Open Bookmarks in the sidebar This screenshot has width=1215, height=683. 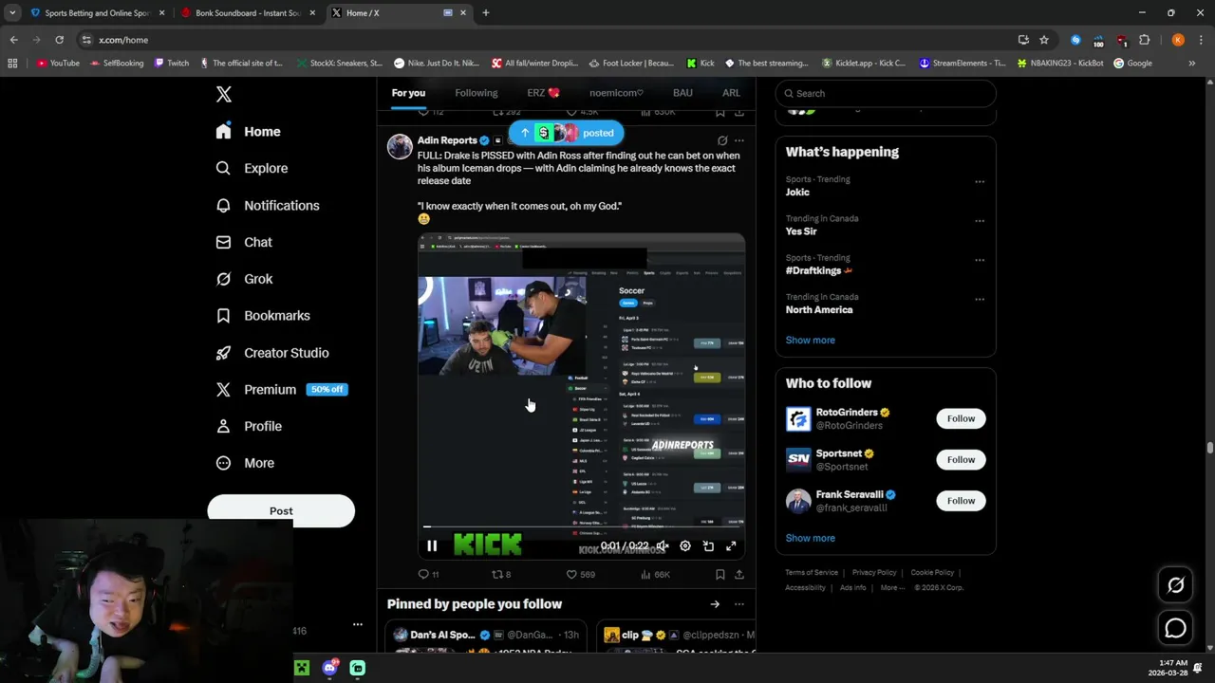[263, 316]
